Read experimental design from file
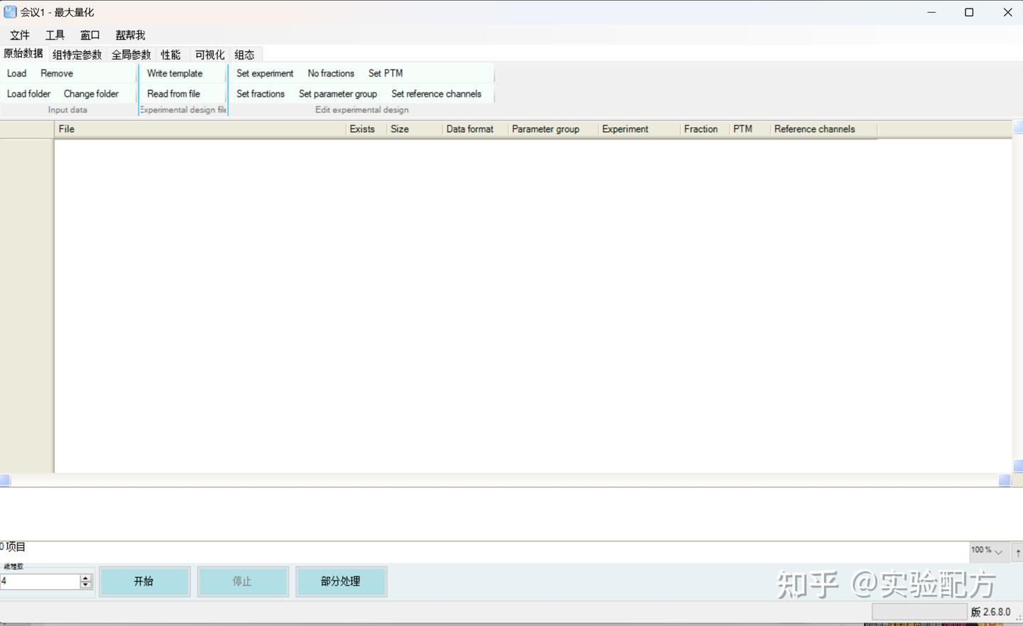This screenshot has height=626, width=1023. click(x=173, y=93)
